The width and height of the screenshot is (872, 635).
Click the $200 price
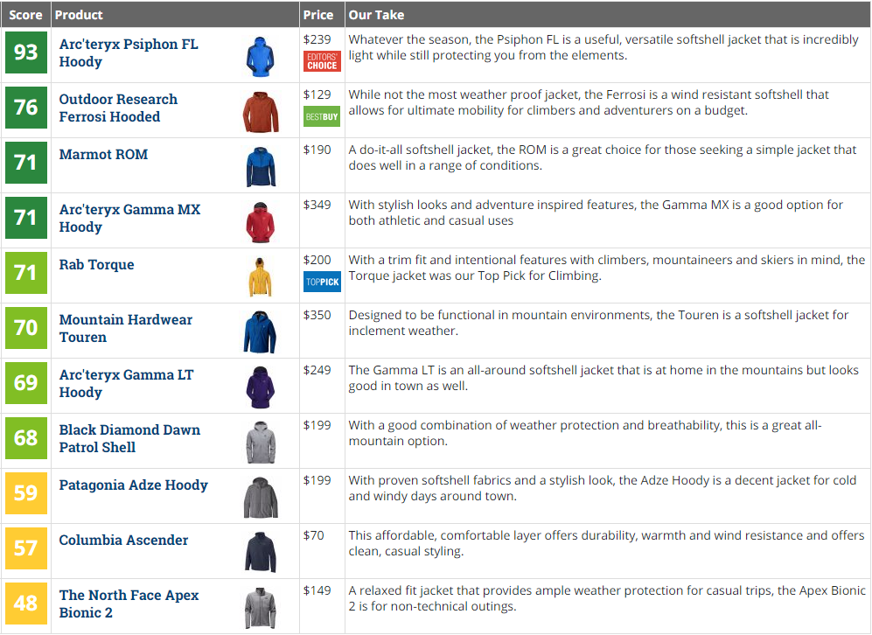317,260
